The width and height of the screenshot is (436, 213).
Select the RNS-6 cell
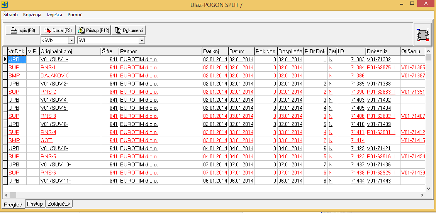pos(70,173)
